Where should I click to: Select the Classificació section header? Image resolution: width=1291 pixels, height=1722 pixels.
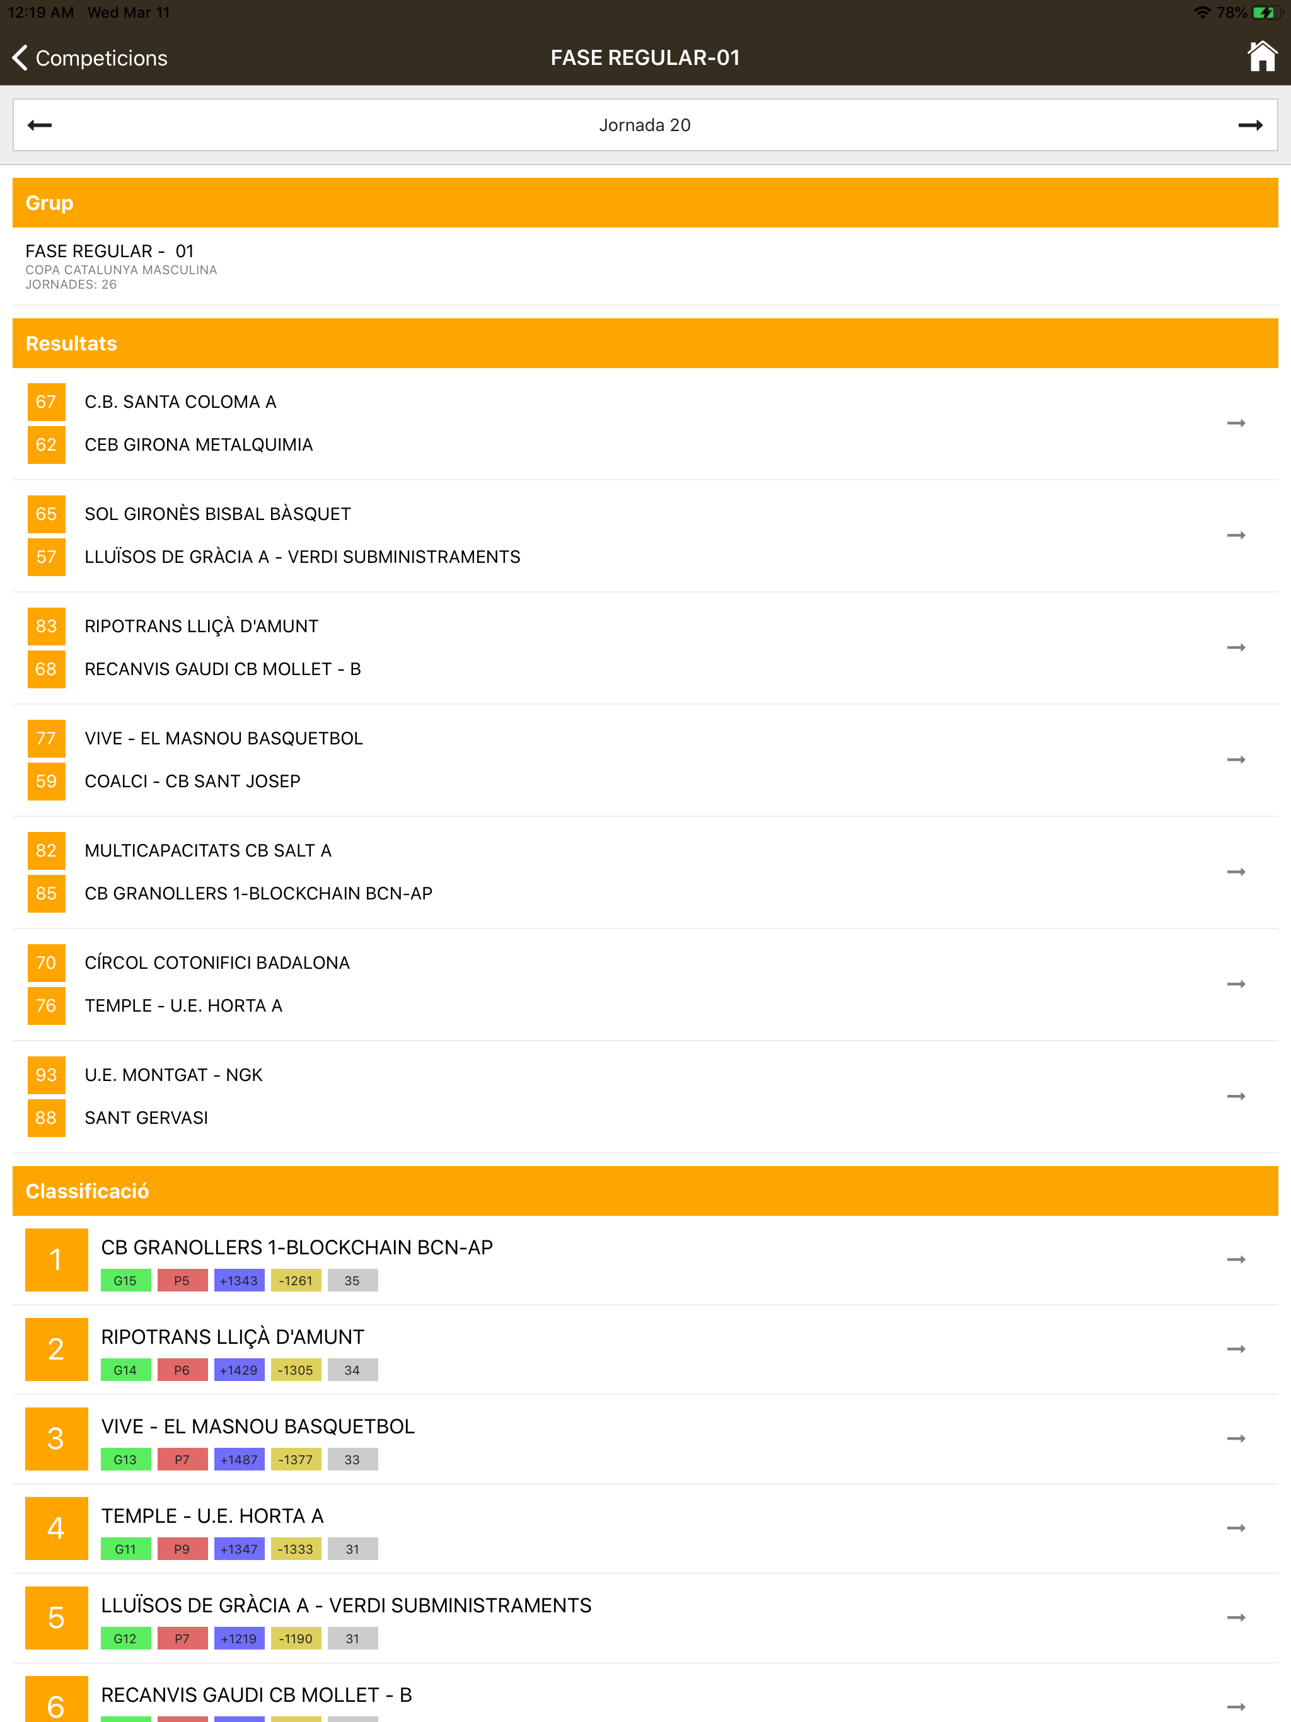(x=87, y=1190)
